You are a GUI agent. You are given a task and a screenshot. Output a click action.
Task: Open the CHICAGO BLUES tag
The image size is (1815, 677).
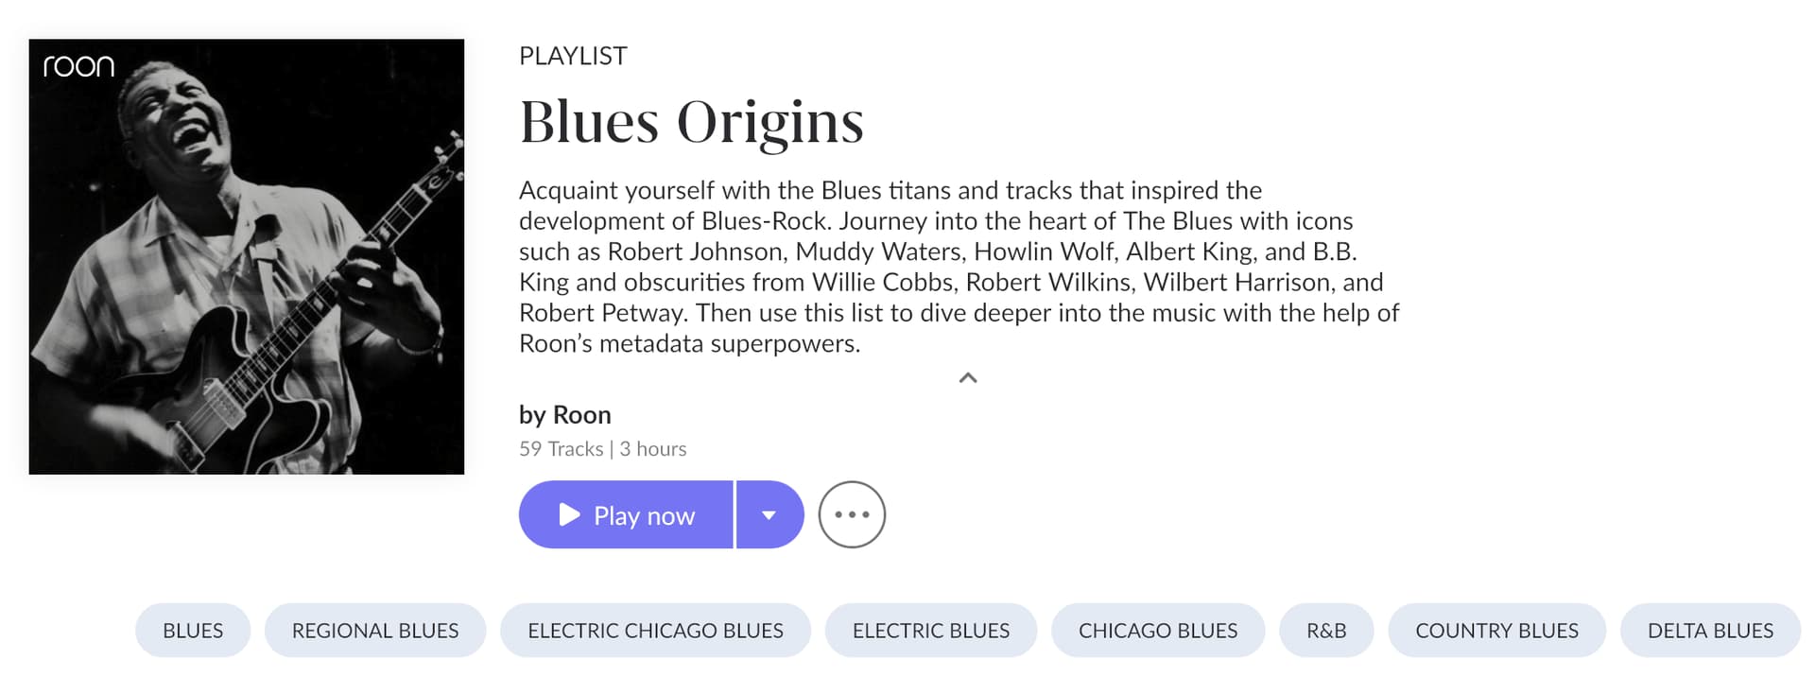tap(1158, 630)
